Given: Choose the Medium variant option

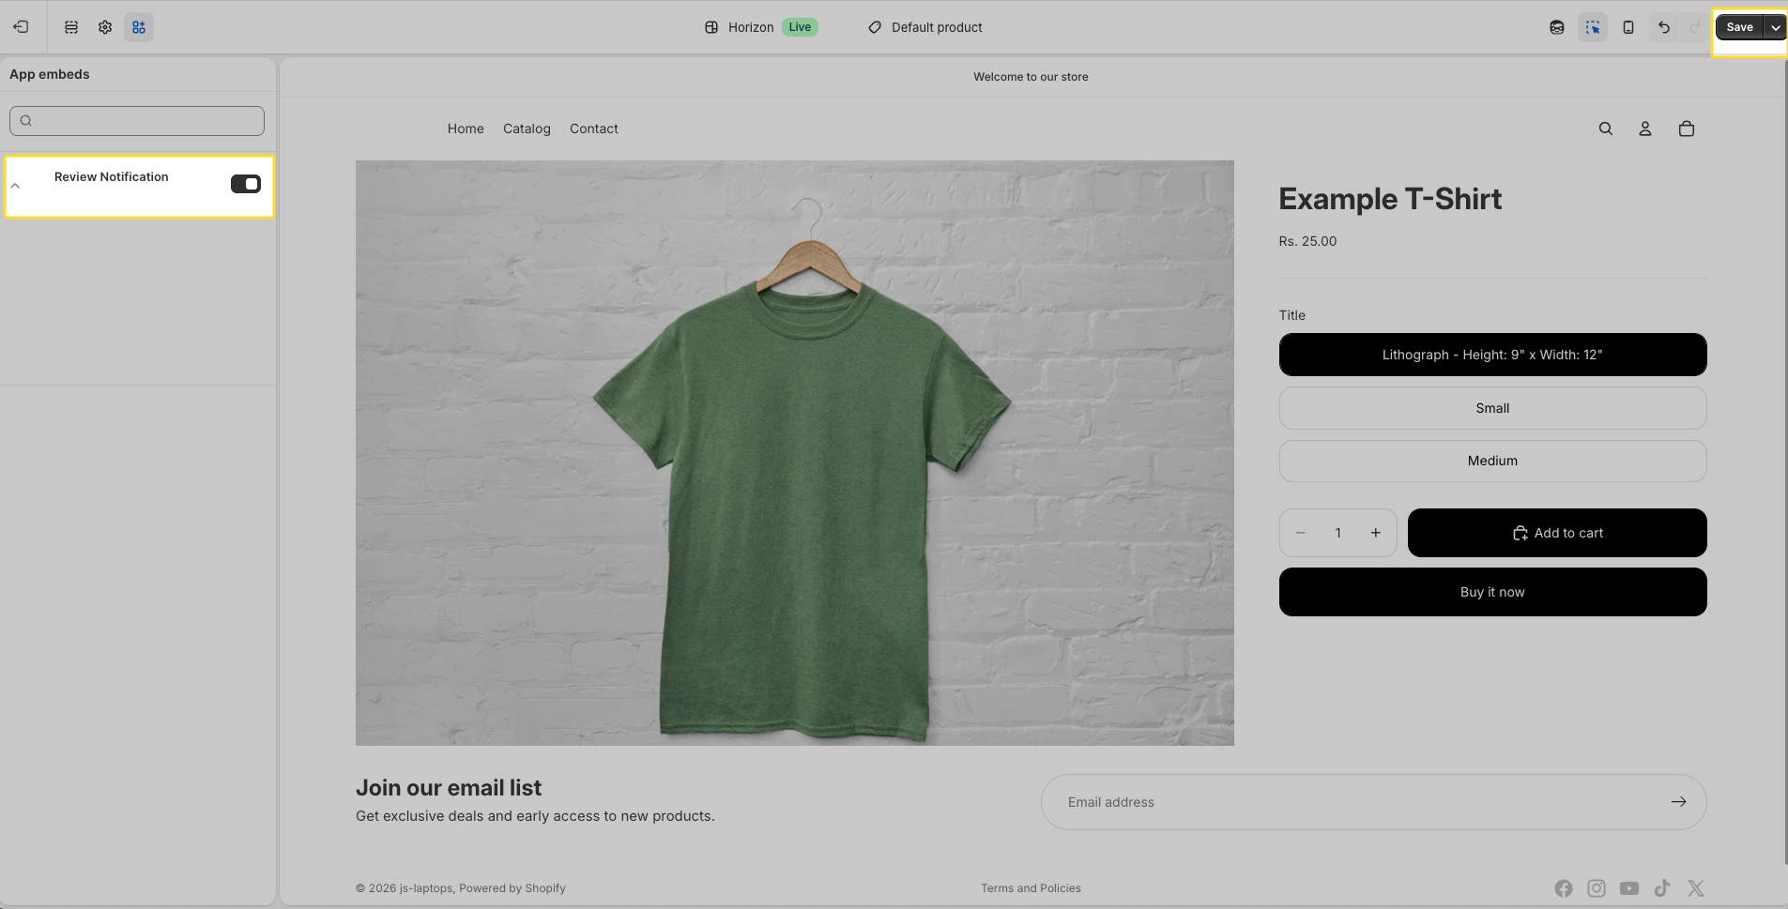Looking at the screenshot, I should [1492, 461].
